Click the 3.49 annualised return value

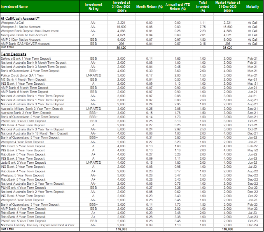click(178, 196)
